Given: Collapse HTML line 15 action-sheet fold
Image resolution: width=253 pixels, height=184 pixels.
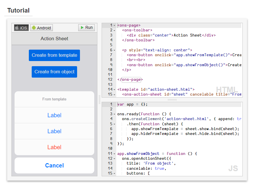Looking at the screenshot, I should click(x=114, y=95).
